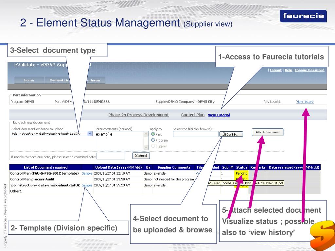
Task: Click scroll down arrow of comments box
Action: pos(146,147)
